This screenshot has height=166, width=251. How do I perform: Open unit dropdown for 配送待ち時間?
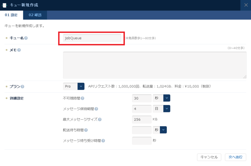[x=160, y=130]
